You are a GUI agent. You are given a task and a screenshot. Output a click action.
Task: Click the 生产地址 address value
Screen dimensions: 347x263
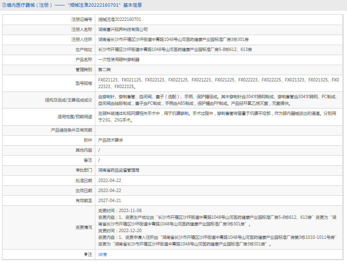click(x=175, y=50)
